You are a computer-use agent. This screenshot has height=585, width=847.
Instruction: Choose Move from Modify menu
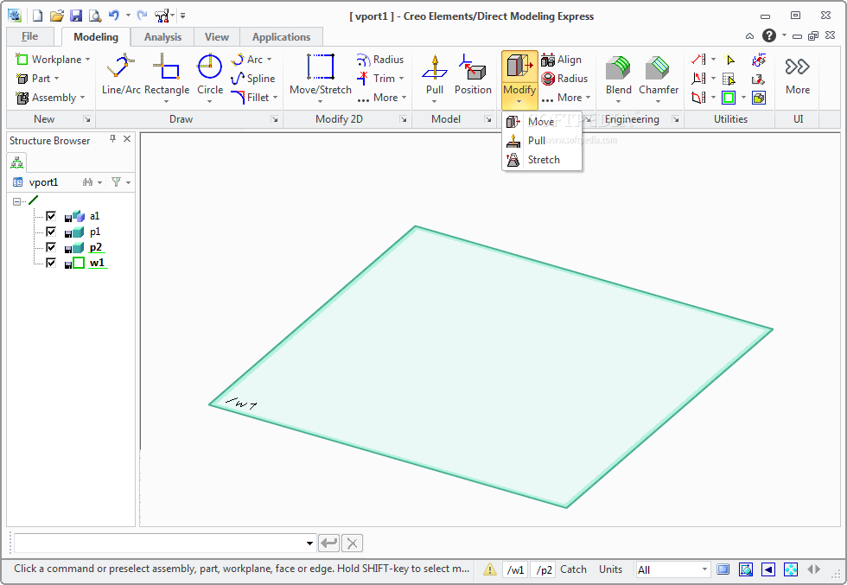pos(542,122)
